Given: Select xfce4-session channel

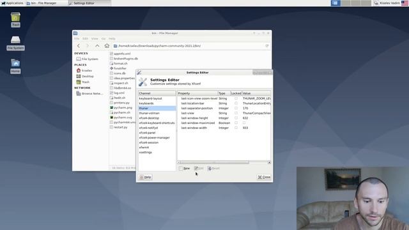Looking at the screenshot, I should click(x=157, y=142).
